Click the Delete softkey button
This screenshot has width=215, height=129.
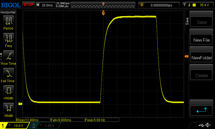pyautogui.click(x=201, y=75)
